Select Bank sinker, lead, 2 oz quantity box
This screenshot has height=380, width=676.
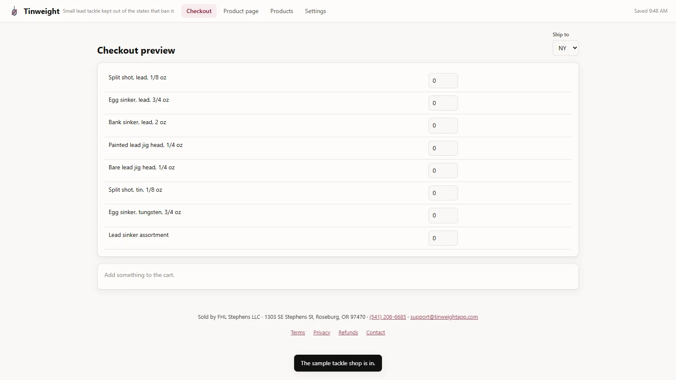(x=443, y=125)
